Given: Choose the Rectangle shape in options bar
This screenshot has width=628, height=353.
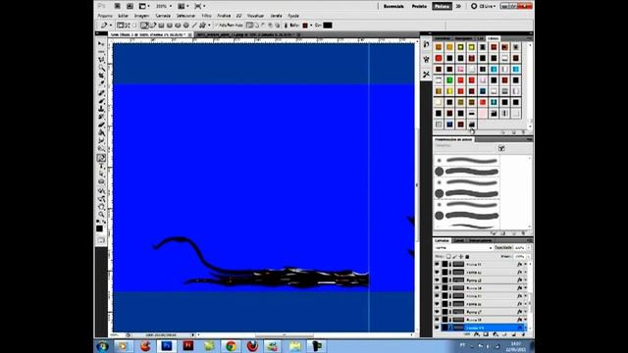Looking at the screenshot, I should point(161,25).
